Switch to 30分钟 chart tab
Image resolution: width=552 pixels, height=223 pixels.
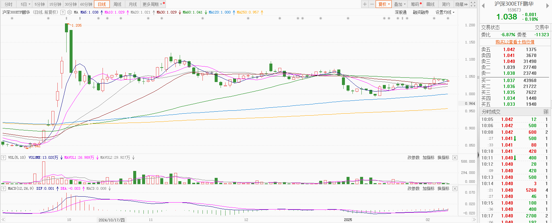click(x=71, y=4)
